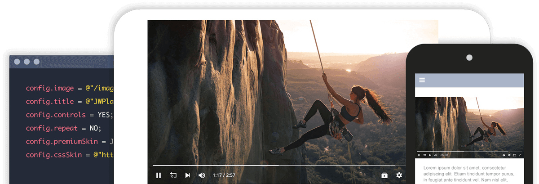The image size is (539, 184).
Task: Enter fullscreen on phone player
Action: tap(520, 155)
